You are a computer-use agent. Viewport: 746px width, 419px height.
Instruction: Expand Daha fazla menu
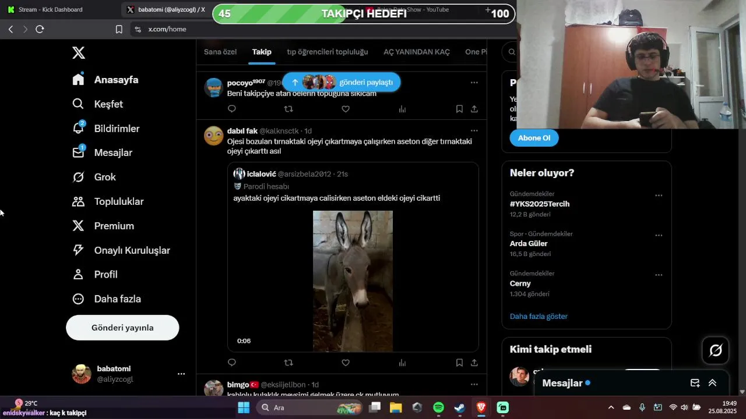pos(106,299)
